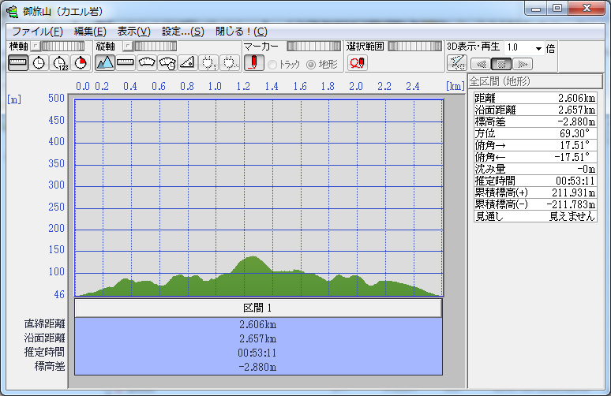Play backward with the rewind button
Screen dimensions: 611x396
tap(481, 64)
